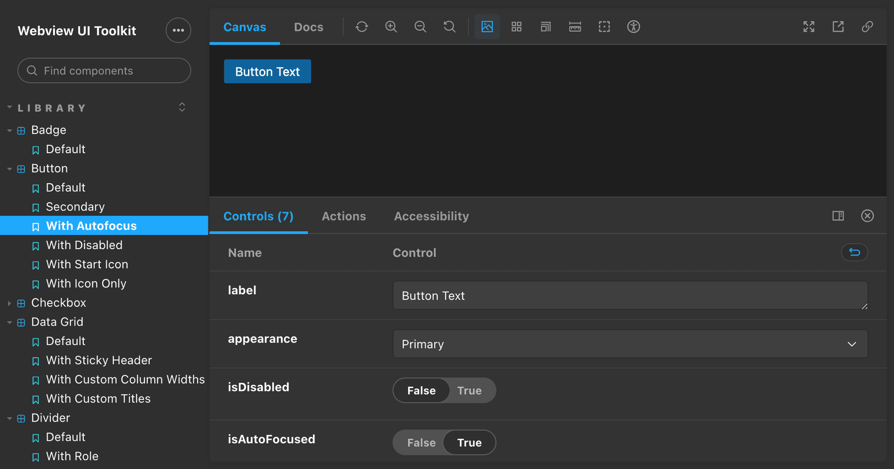The width and height of the screenshot is (894, 469).
Task: Open the sidebar ellipsis shortcuts menu
Action: point(178,31)
